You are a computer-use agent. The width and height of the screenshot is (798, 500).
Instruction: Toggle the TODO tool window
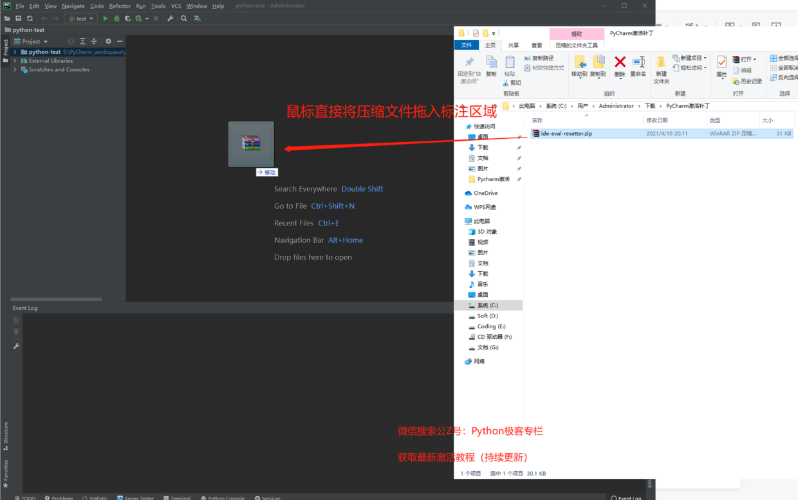click(25, 497)
